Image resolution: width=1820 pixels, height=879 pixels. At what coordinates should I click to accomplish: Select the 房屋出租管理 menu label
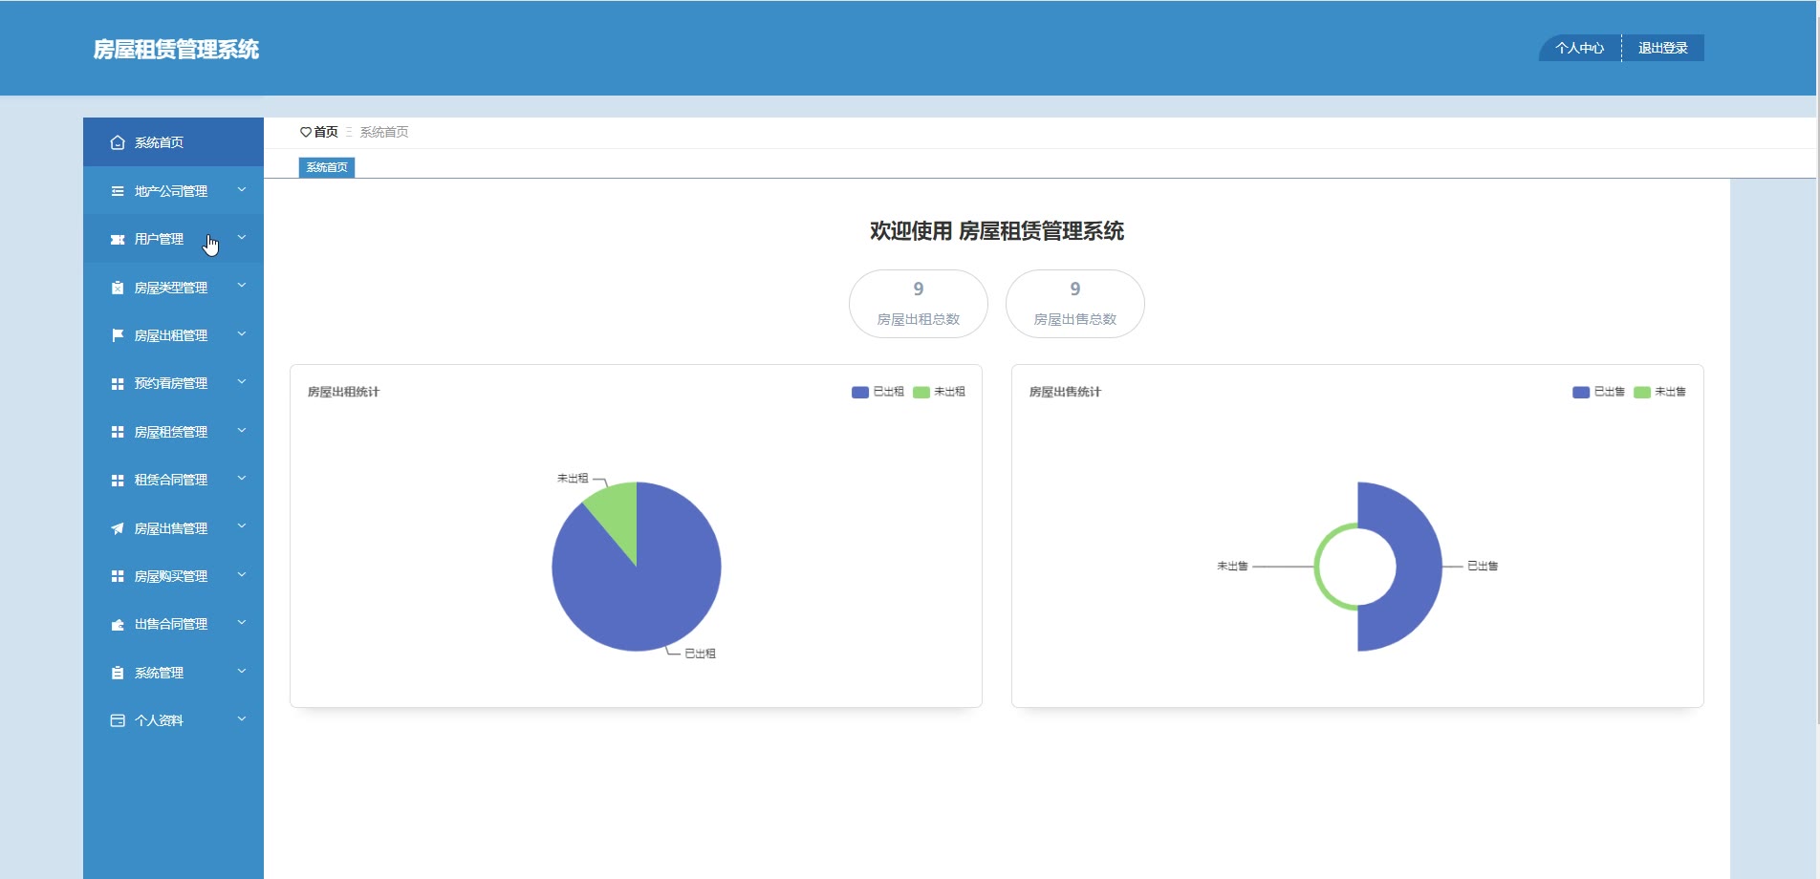click(171, 335)
